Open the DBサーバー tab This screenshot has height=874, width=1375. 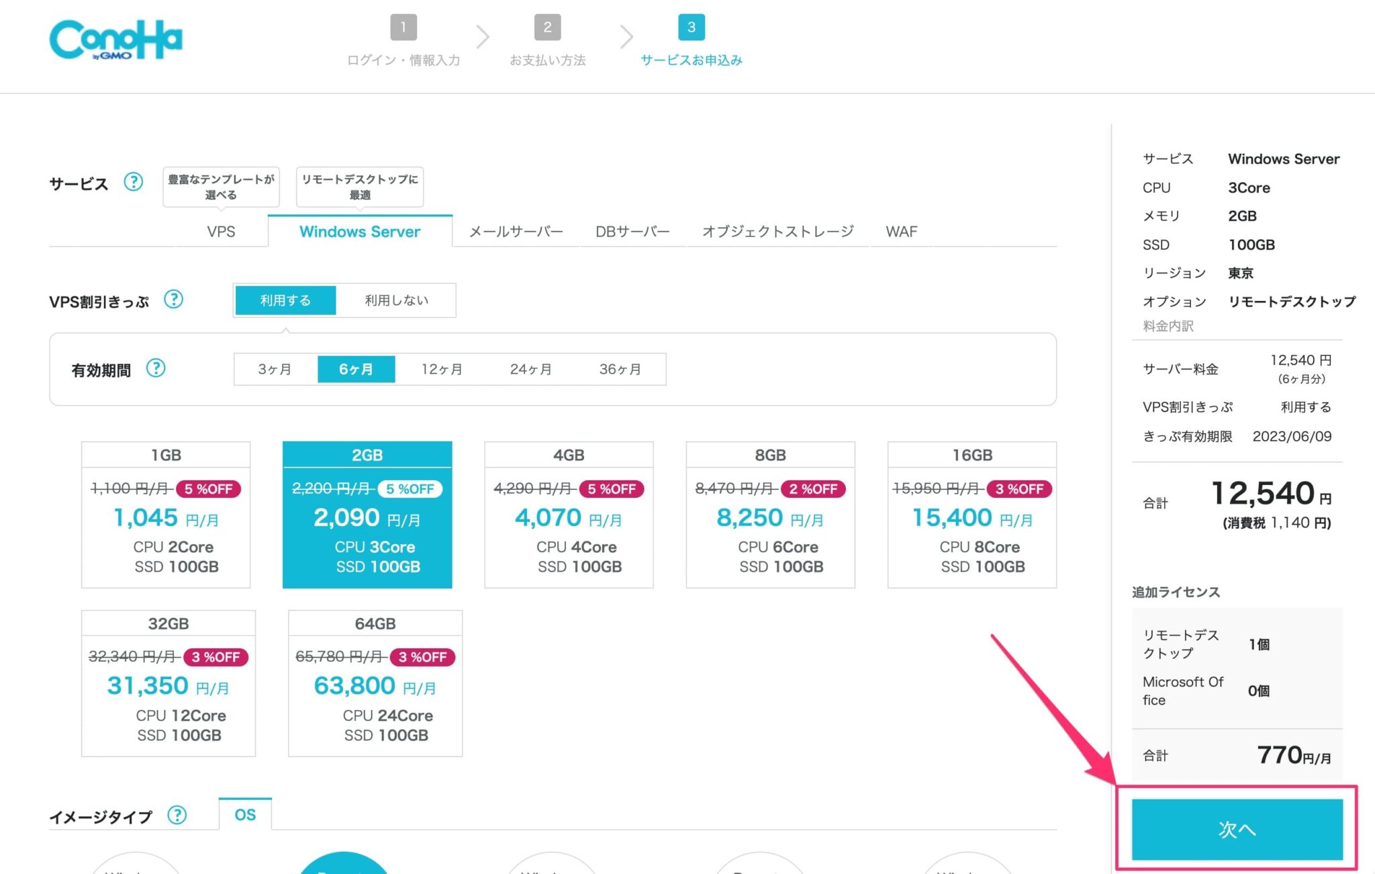tap(632, 231)
